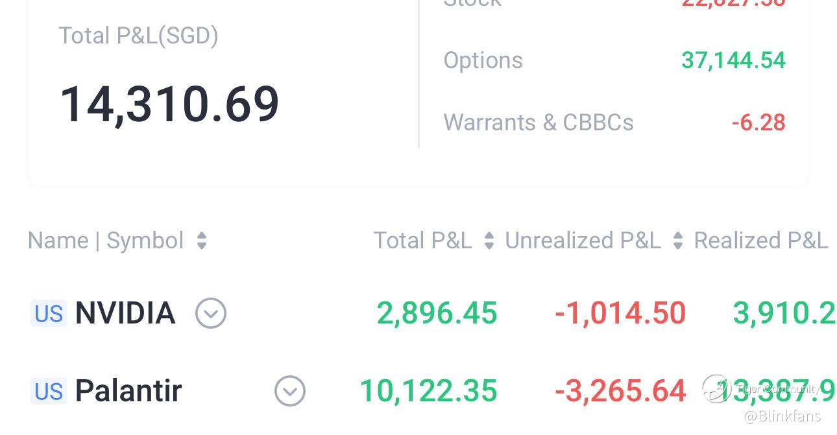Tap the Tiger Community watermark logo
This screenshot has height=435, width=837.
[717, 388]
